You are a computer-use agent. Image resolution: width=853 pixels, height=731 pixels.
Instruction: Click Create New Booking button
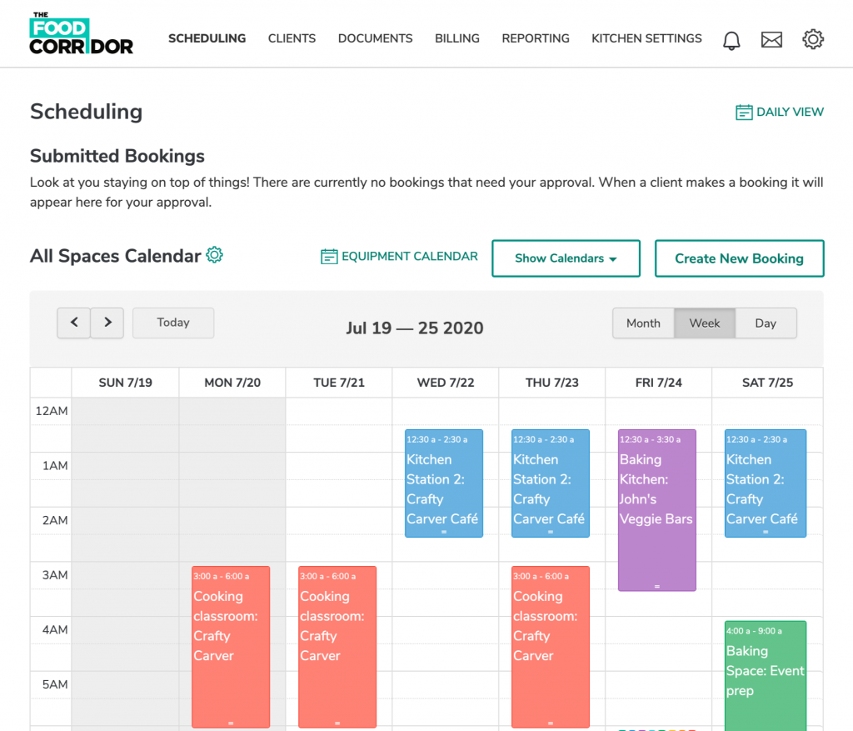click(x=739, y=258)
